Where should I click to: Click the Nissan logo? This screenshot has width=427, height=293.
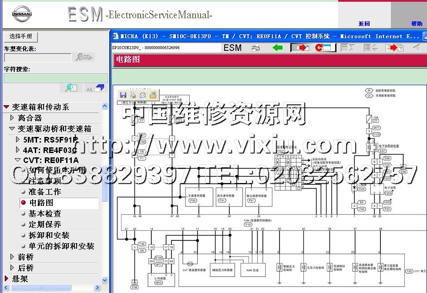click(22, 13)
